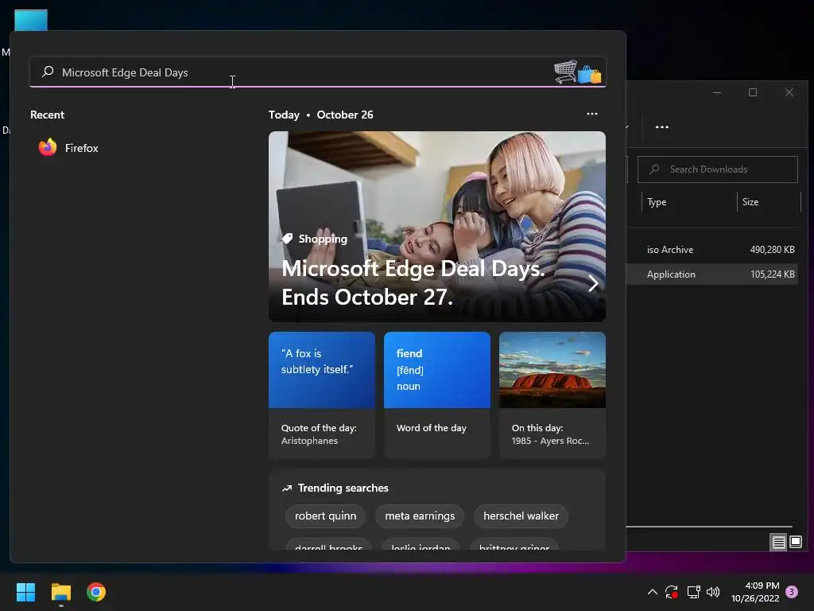Minimize the File Explorer window
The height and width of the screenshot is (611, 814).
coord(717,92)
